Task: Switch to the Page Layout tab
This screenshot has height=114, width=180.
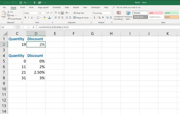Action: (43, 7)
